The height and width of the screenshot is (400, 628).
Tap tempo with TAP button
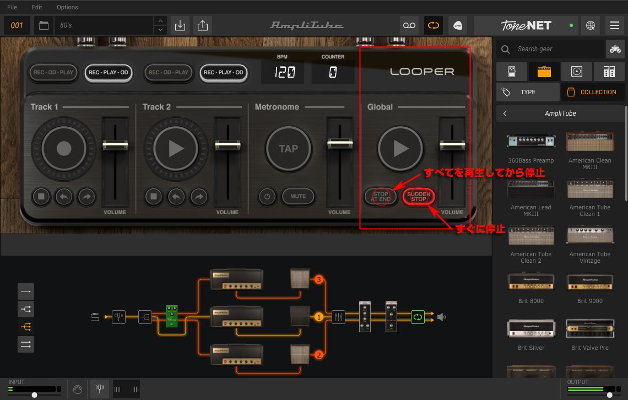(x=288, y=149)
